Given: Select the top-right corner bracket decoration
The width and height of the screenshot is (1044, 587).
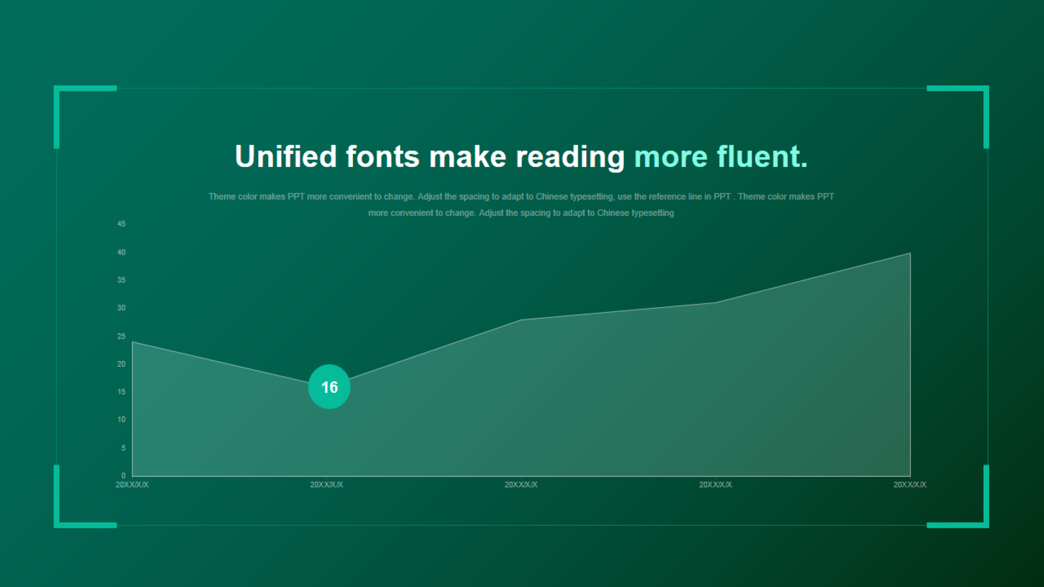Looking at the screenshot, I should (x=958, y=116).
